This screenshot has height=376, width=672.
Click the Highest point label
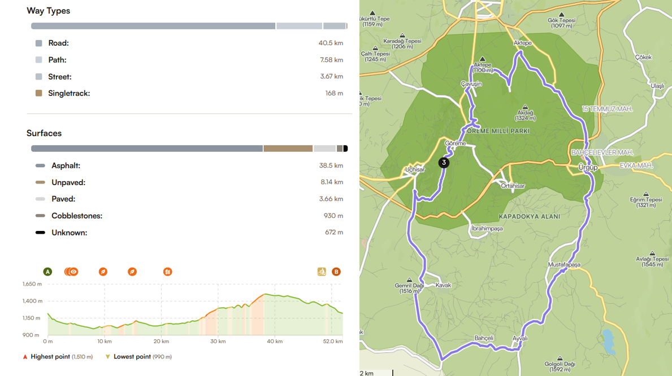point(50,357)
